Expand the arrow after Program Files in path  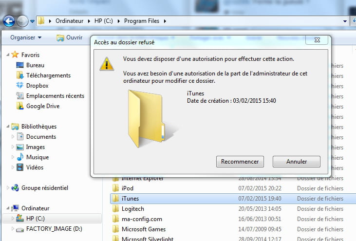point(165,21)
